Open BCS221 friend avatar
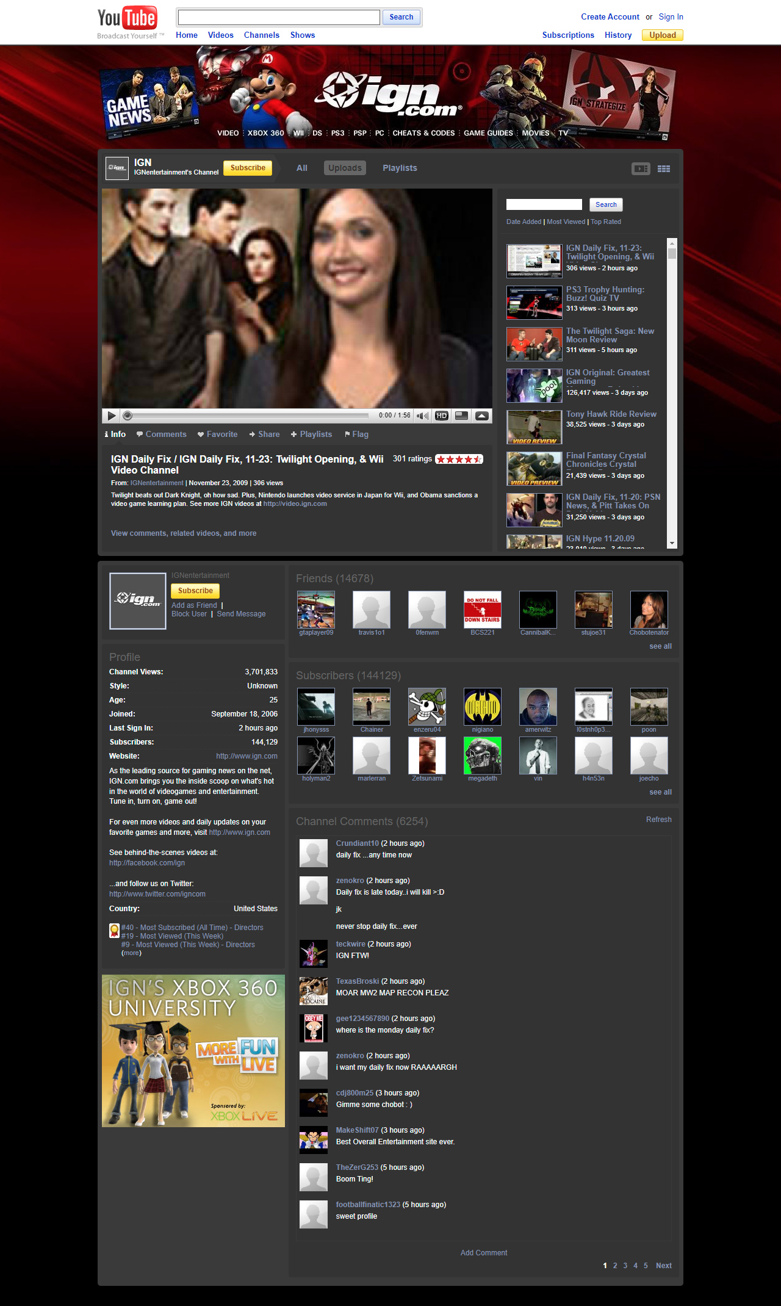The image size is (781, 1306). [483, 610]
